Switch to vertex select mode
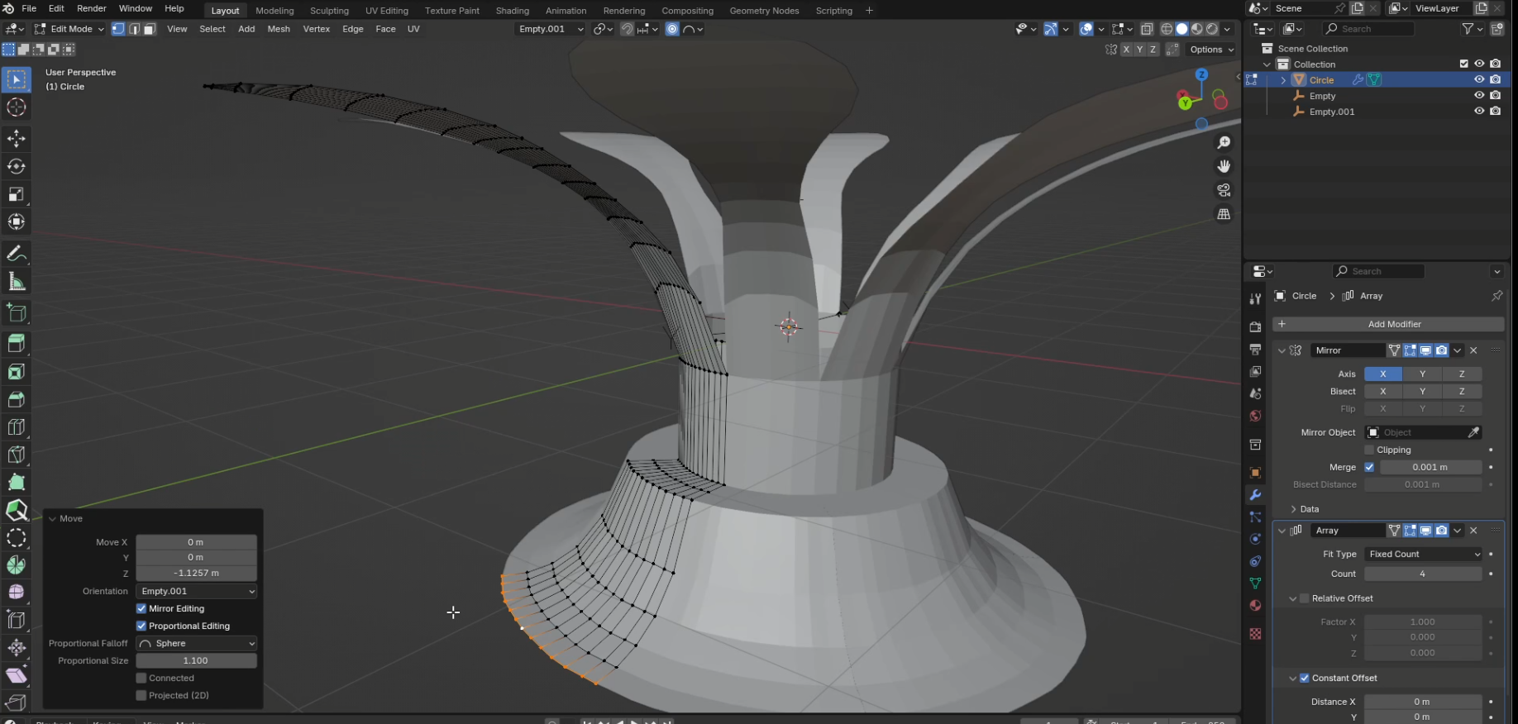This screenshot has height=724, width=1518. pyautogui.click(x=118, y=29)
